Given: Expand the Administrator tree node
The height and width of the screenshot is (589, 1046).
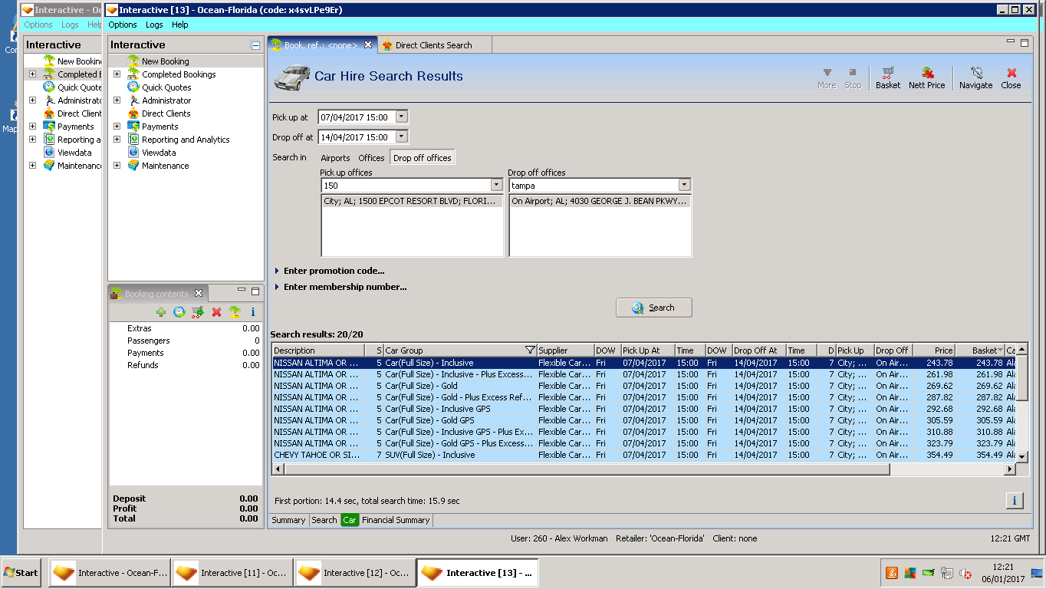Looking at the screenshot, I should 117,100.
